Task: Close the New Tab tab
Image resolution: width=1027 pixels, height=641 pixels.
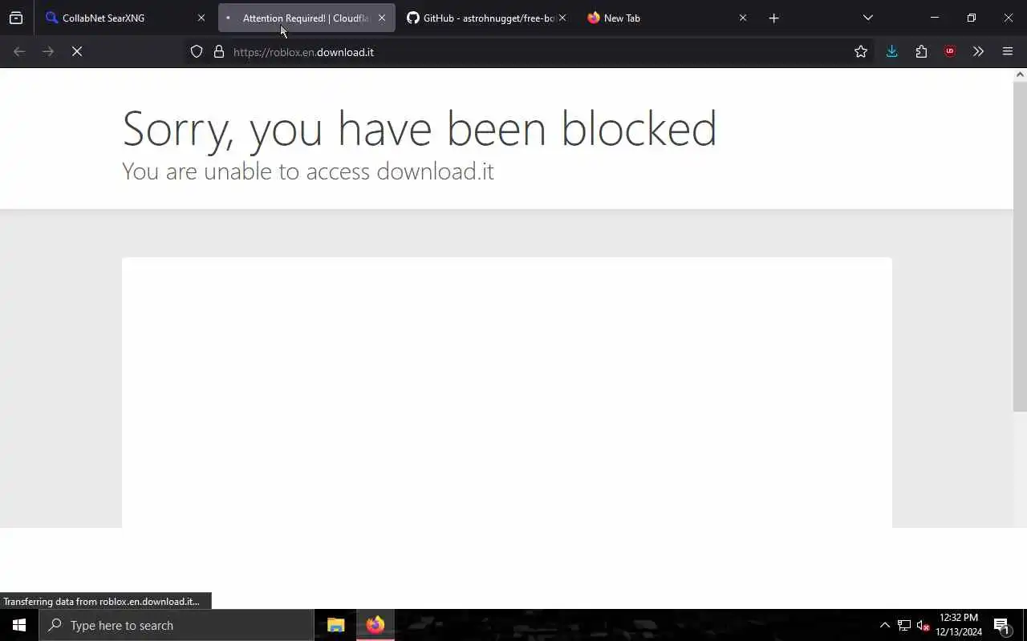Action: [743, 18]
